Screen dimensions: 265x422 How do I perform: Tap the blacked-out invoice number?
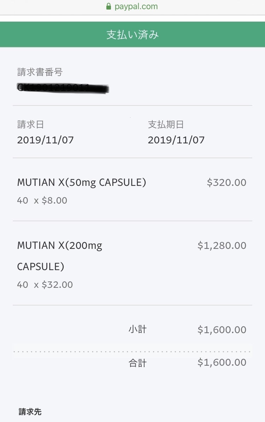[63, 88]
